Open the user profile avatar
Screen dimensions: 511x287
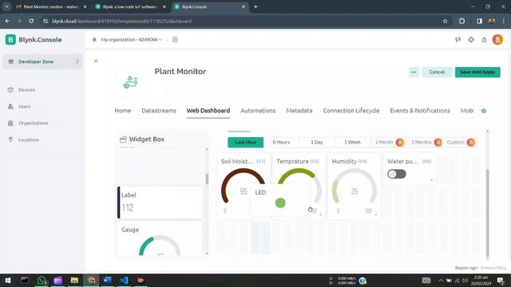point(497,40)
